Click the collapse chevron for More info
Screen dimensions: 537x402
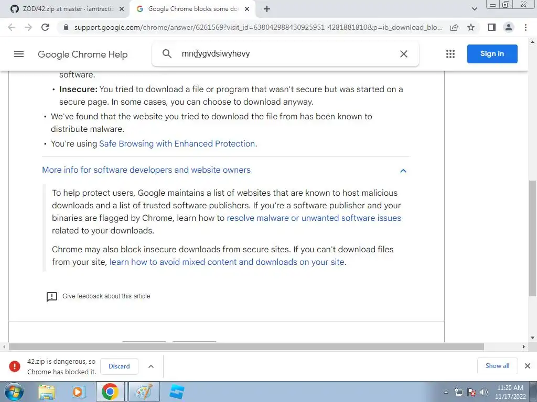point(403,171)
